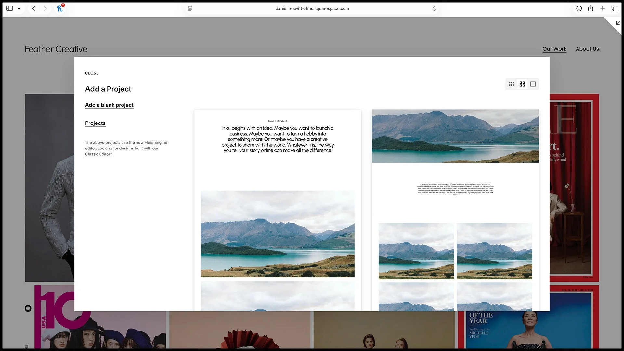
Task: Open the Classic Editor designs link
Action: click(x=122, y=151)
